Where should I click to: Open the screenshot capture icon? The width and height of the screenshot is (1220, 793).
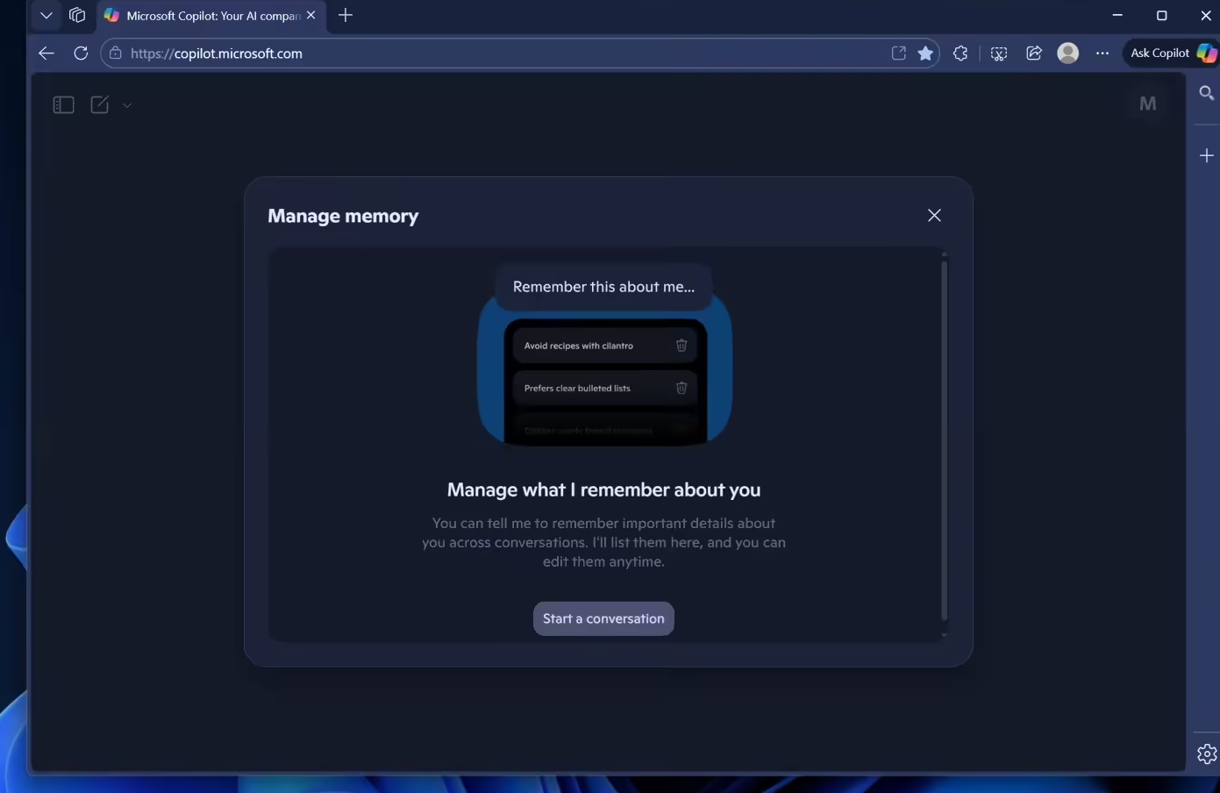pos(998,54)
